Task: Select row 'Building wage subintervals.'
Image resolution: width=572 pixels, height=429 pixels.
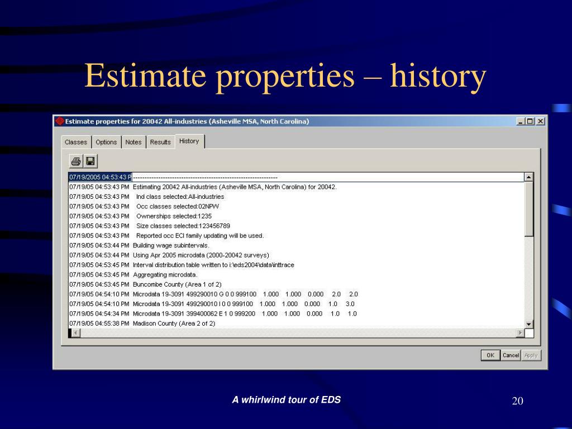Action: 296,245
